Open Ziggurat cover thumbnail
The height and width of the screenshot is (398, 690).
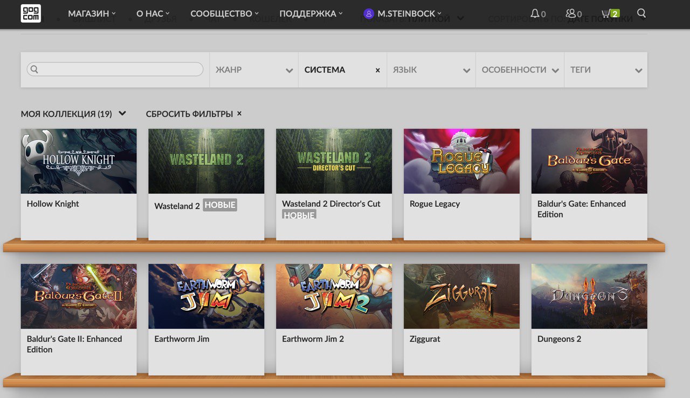click(462, 296)
